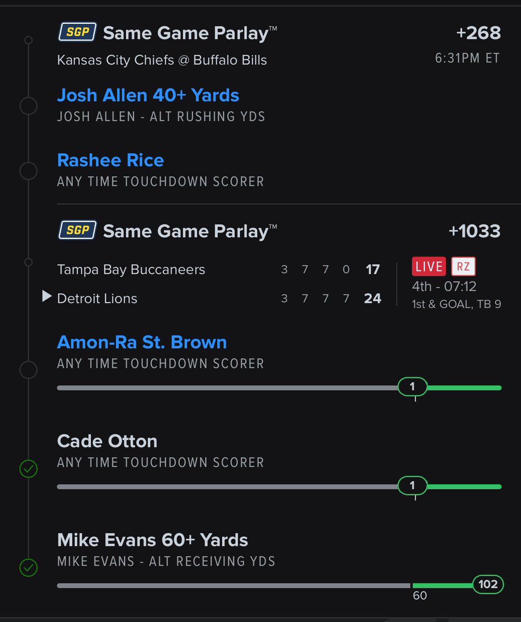This screenshot has height=622, width=521.
Task: Select the +268 parlay odds
Action: [478, 33]
